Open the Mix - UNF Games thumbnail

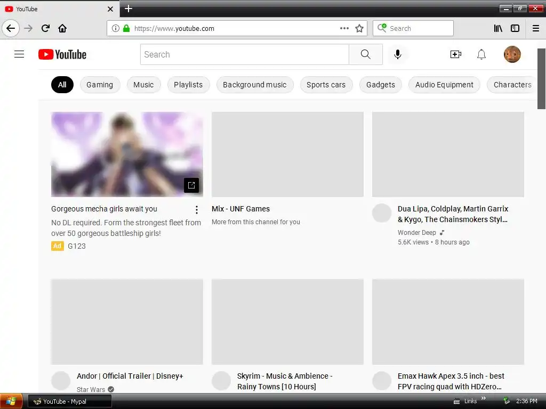[287, 154]
